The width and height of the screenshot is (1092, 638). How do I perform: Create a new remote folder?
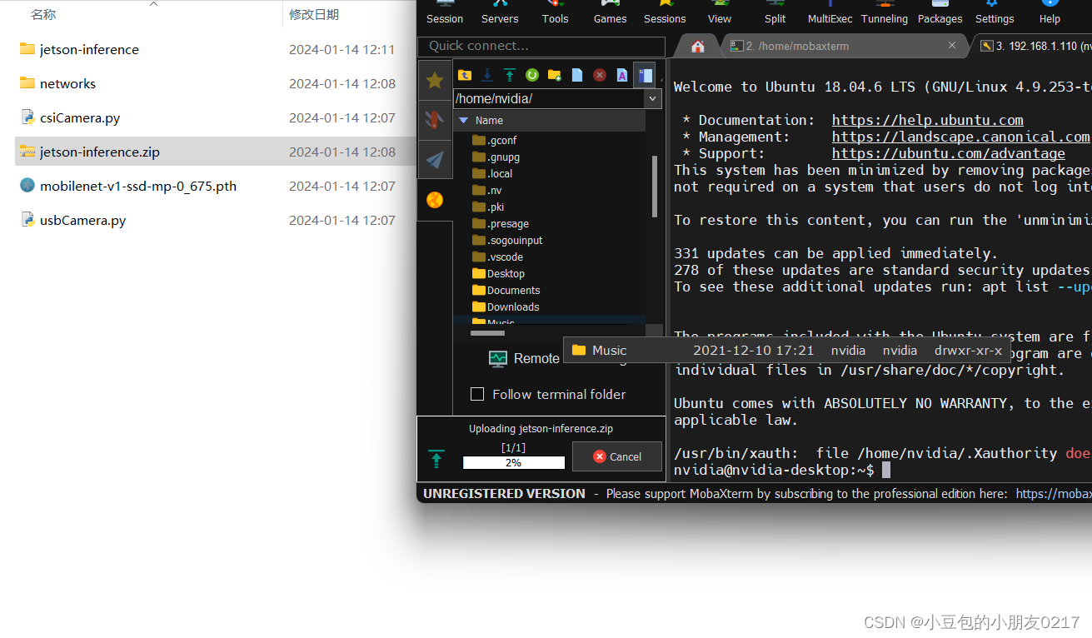[x=555, y=75]
